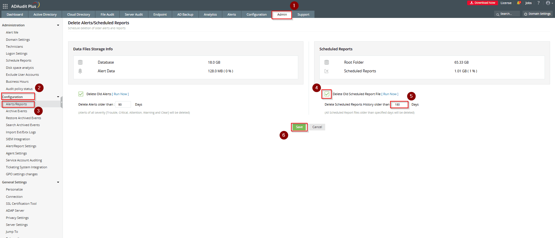
Task: Collapse the Administration sidebar section
Action: (x=58, y=25)
